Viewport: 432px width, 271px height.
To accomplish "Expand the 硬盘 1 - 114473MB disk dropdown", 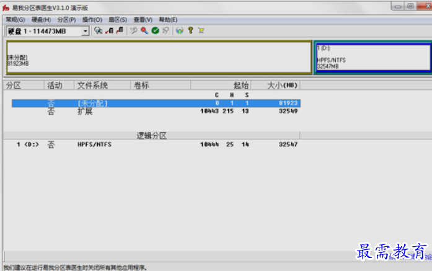I will (86, 31).
